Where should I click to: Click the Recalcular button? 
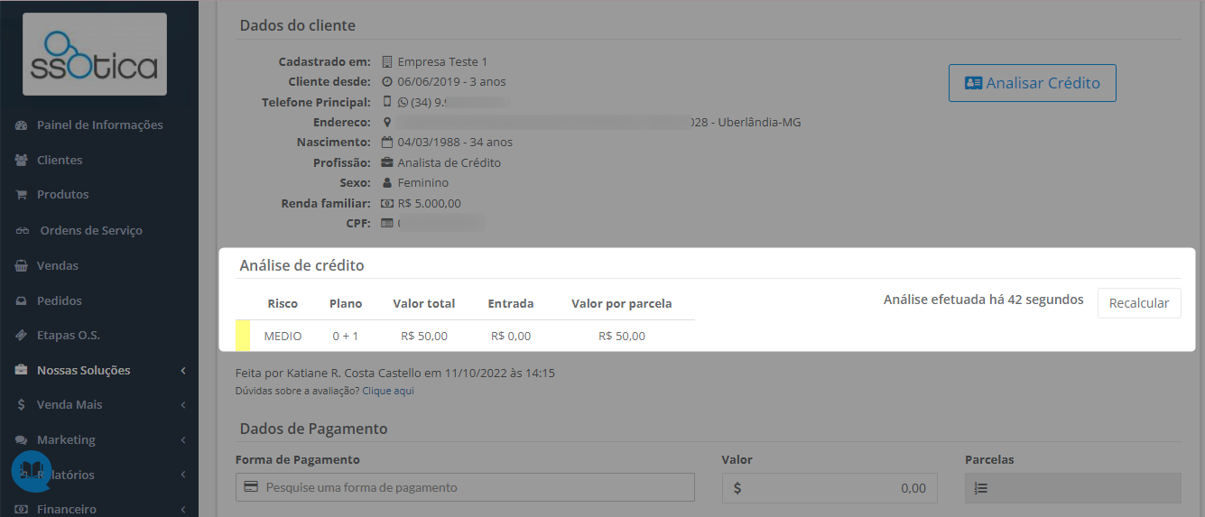[x=1139, y=303]
